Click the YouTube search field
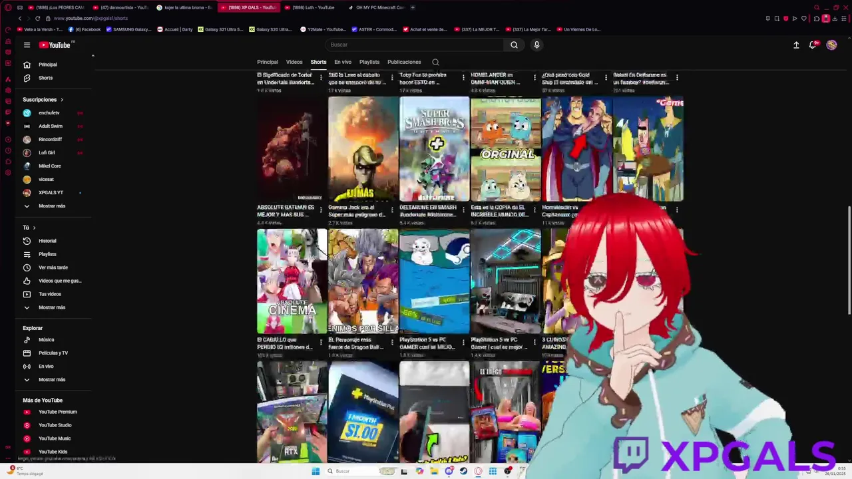 (416, 45)
